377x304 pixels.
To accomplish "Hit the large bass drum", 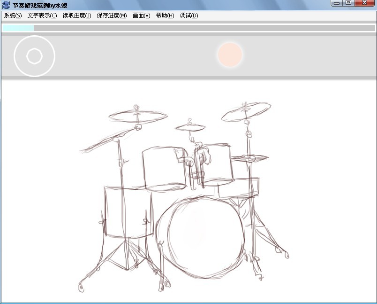I will pyautogui.click(x=205, y=238).
